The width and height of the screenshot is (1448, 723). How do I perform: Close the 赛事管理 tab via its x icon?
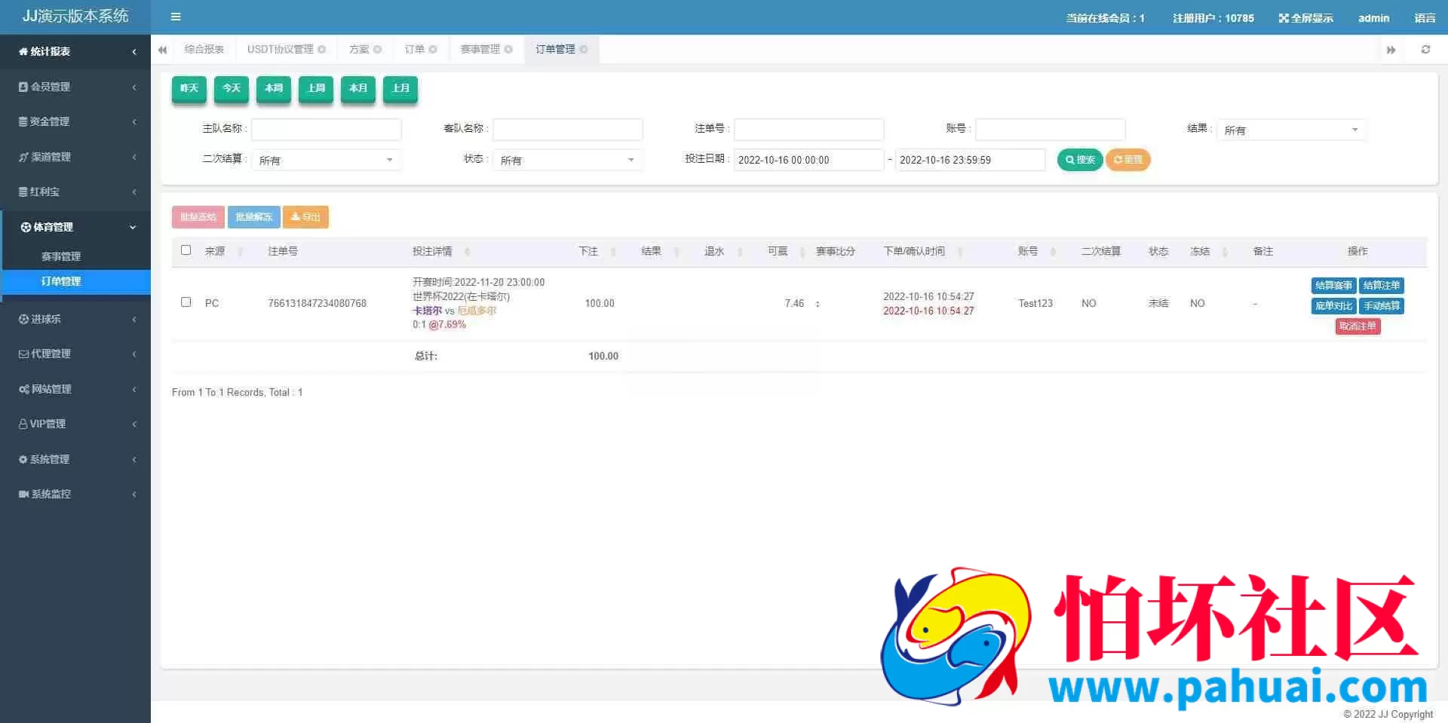[x=508, y=50]
